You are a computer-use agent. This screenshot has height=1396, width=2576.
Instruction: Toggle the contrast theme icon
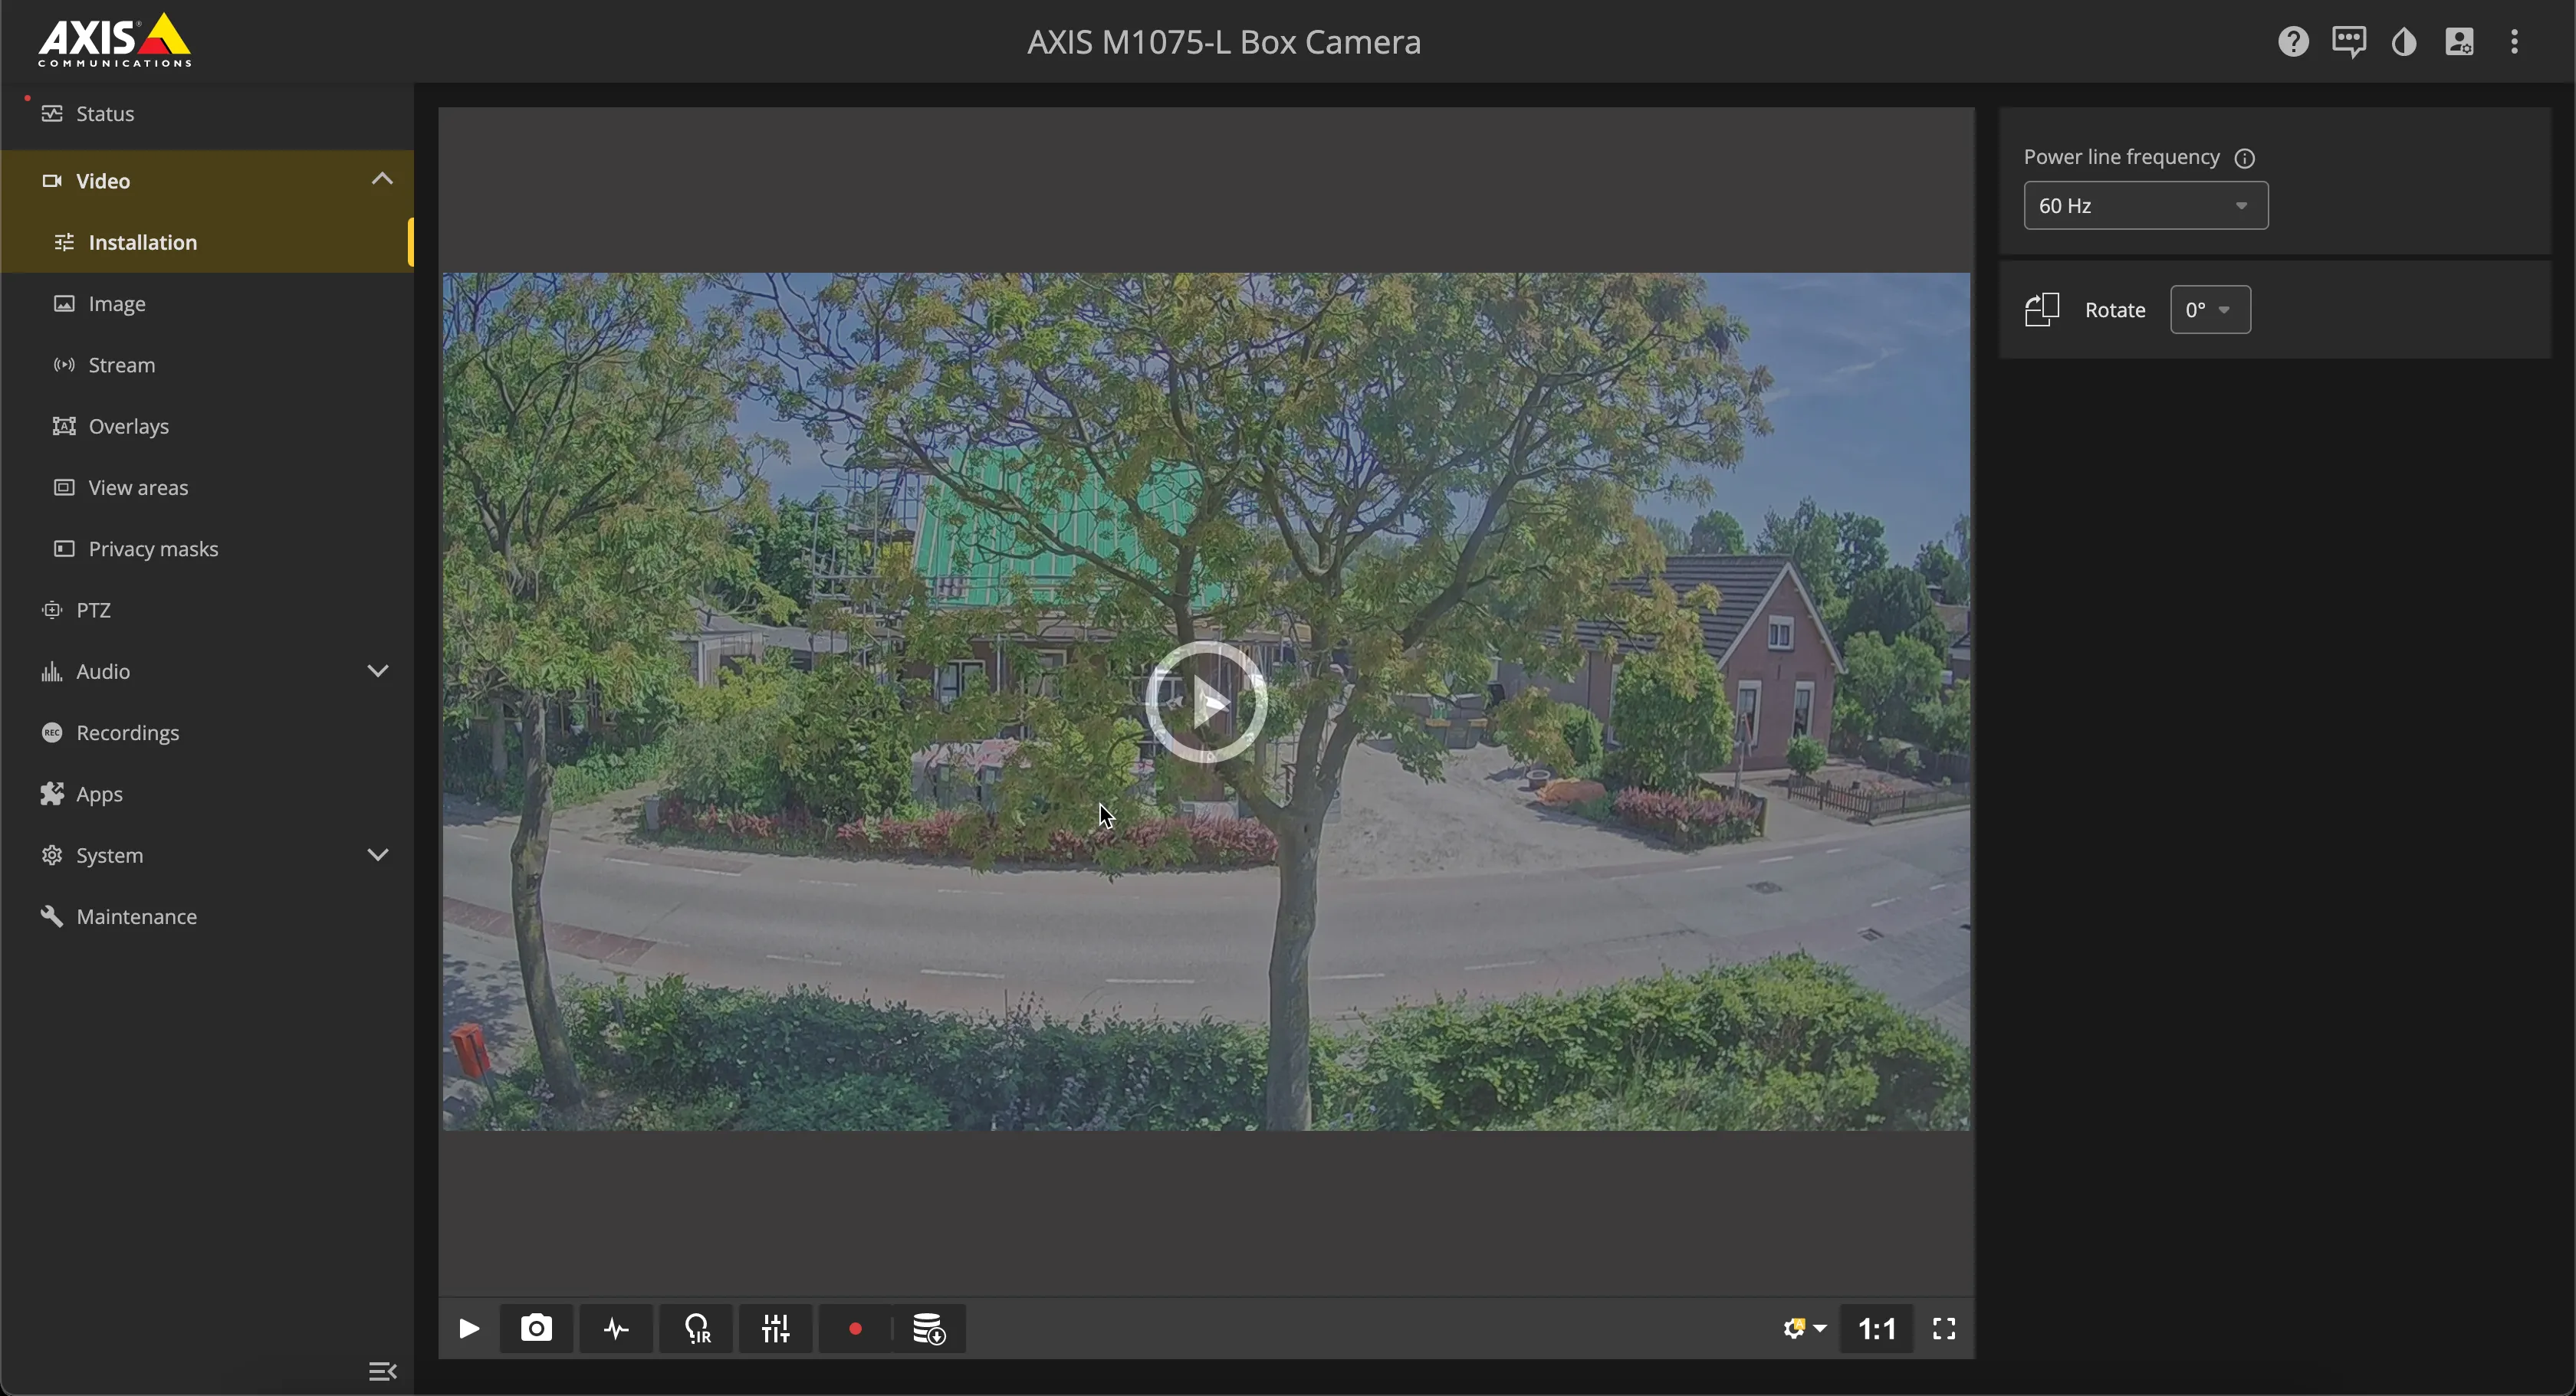pos(2404,42)
